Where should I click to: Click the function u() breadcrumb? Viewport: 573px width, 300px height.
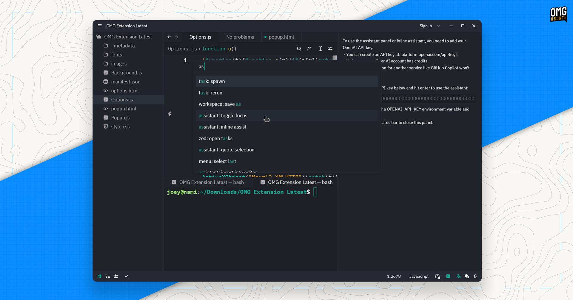pos(219,49)
